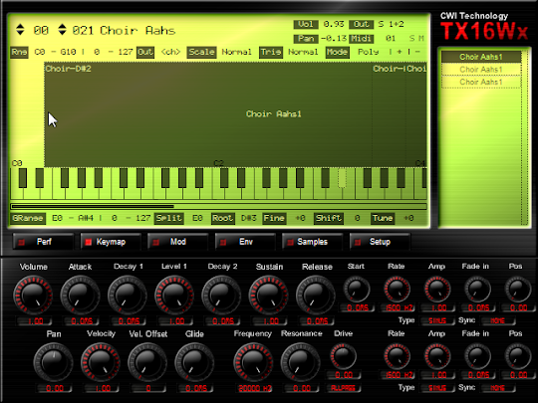Click the Vol value 0.93
The height and width of the screenshot is (403, 538).
coord(334,24)
